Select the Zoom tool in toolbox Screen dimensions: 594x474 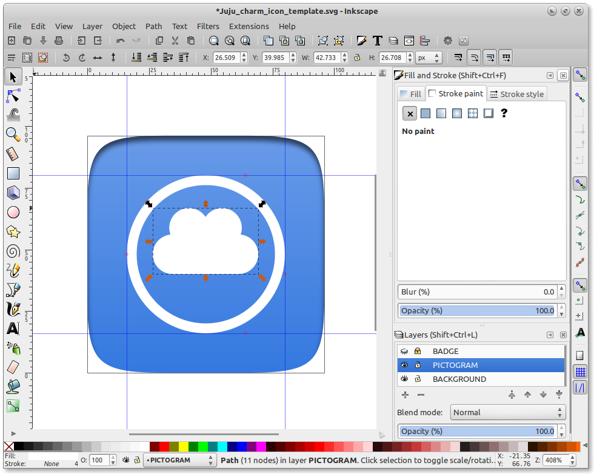coord(13,134)
